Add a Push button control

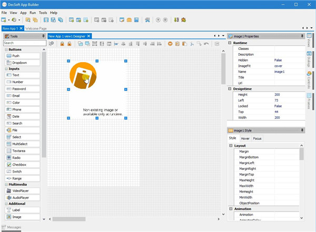[x=21, y=55]
